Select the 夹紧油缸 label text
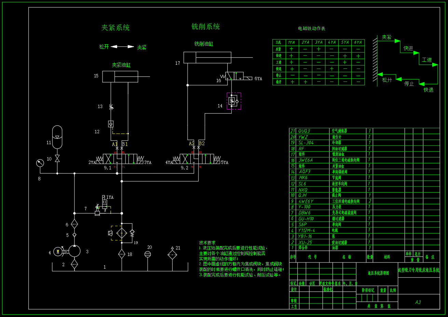This screenshot has width=448, height=317. pyautogui.click(x=121, y=65)
